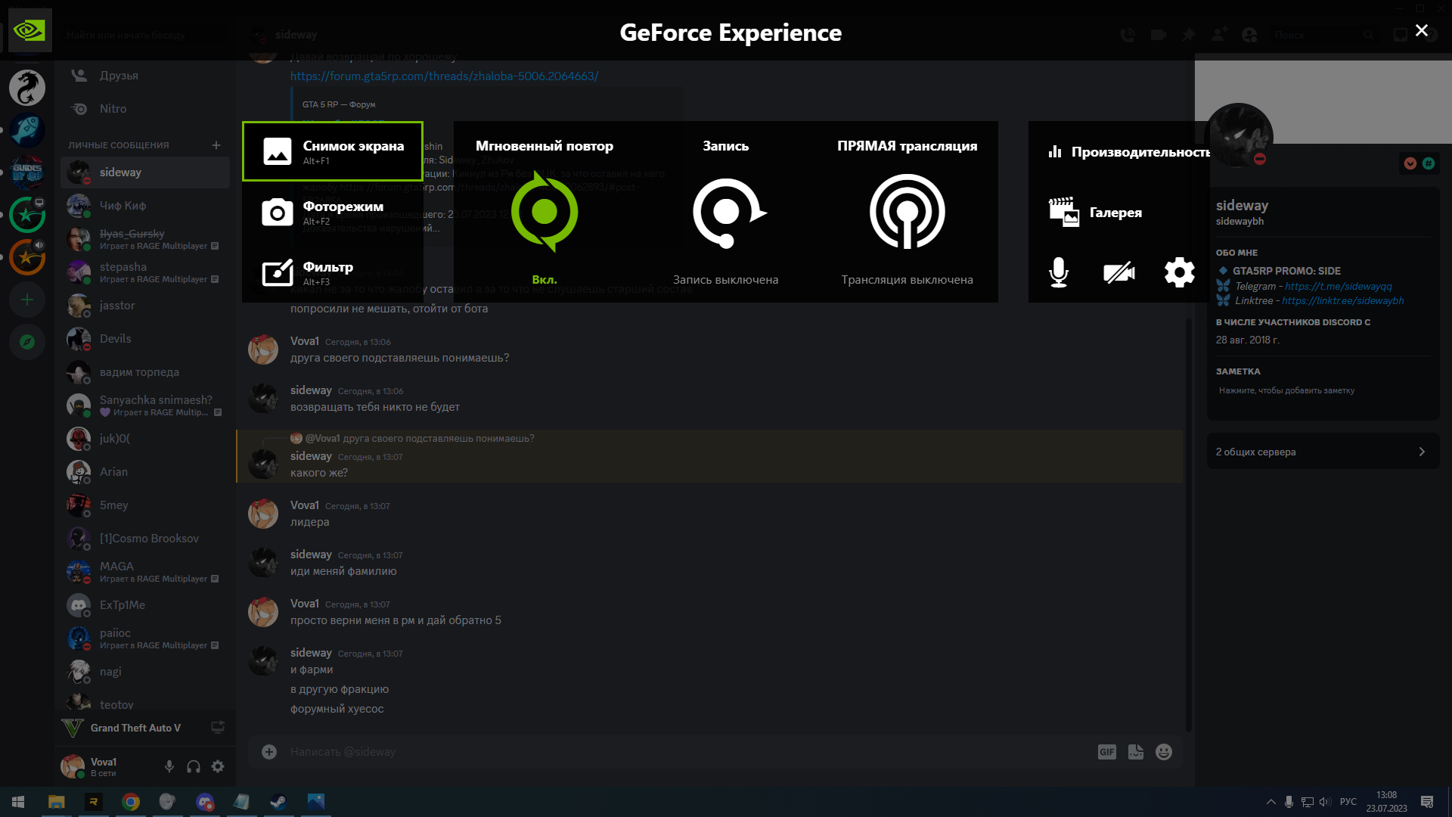Open the dragon avatar server
The width and height of the screenshot is (1452, 817).
[27, 88]
